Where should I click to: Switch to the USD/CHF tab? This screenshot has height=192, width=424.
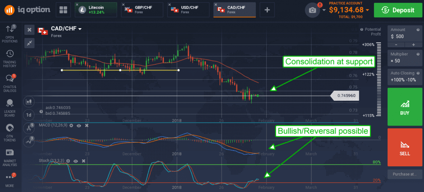point(188,10)
